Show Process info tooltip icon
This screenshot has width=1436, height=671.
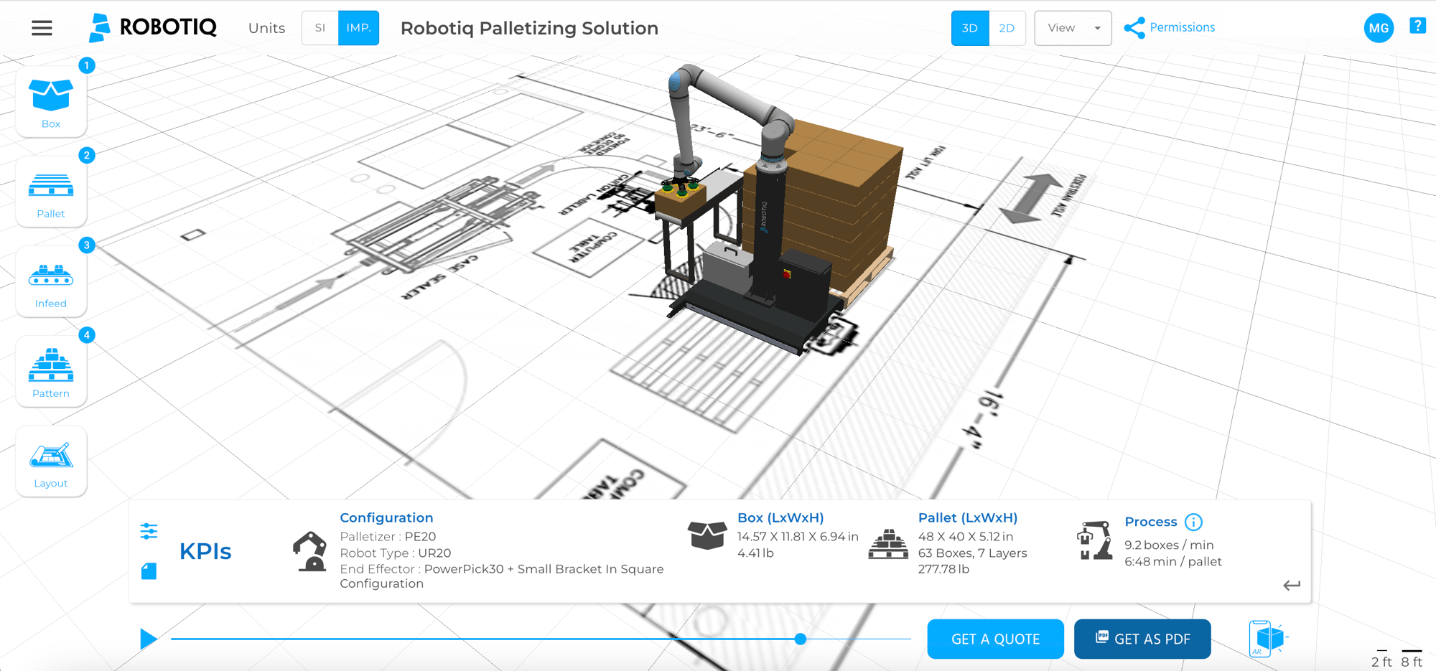pyautogui.click(x=1193, y=522)
